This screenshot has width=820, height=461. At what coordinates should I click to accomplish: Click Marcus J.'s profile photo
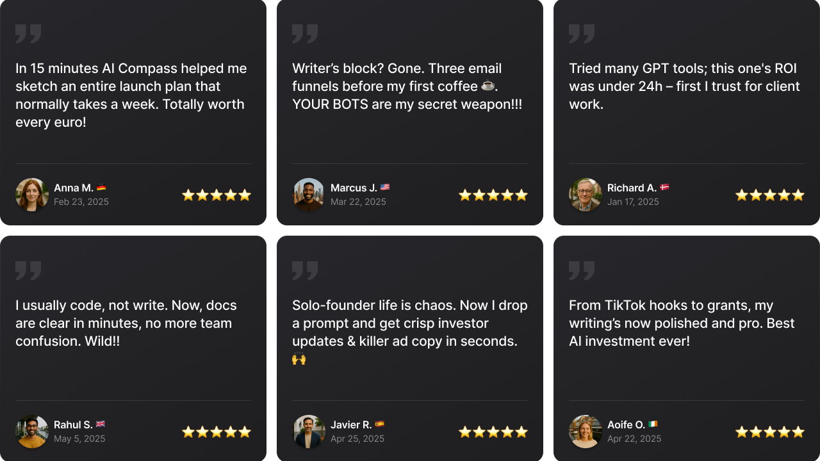(309, 195)
